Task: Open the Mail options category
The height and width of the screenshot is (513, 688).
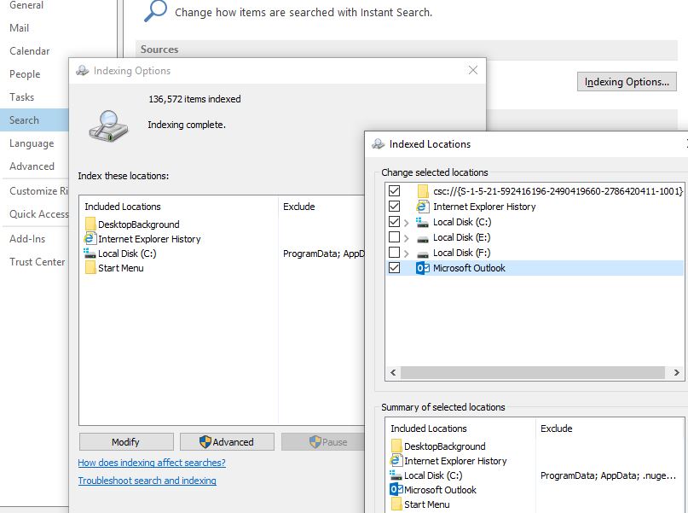Action: click(x=20, y=28)
